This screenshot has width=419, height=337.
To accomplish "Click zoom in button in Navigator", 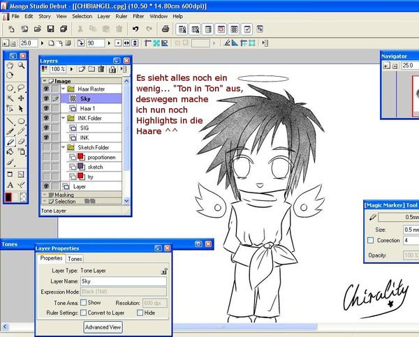I will 387,66.
